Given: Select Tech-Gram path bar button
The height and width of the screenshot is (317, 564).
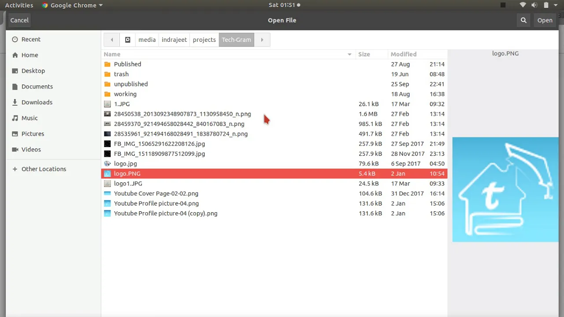Looking at the screenshot, I should coord(237,40).
